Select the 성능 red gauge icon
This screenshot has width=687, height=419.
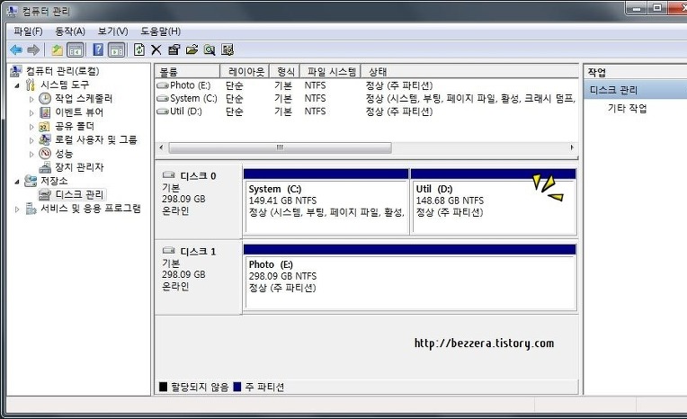coord(45,154)
